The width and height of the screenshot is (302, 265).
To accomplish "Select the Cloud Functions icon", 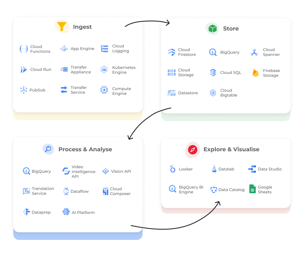I will tap(24, 49).
